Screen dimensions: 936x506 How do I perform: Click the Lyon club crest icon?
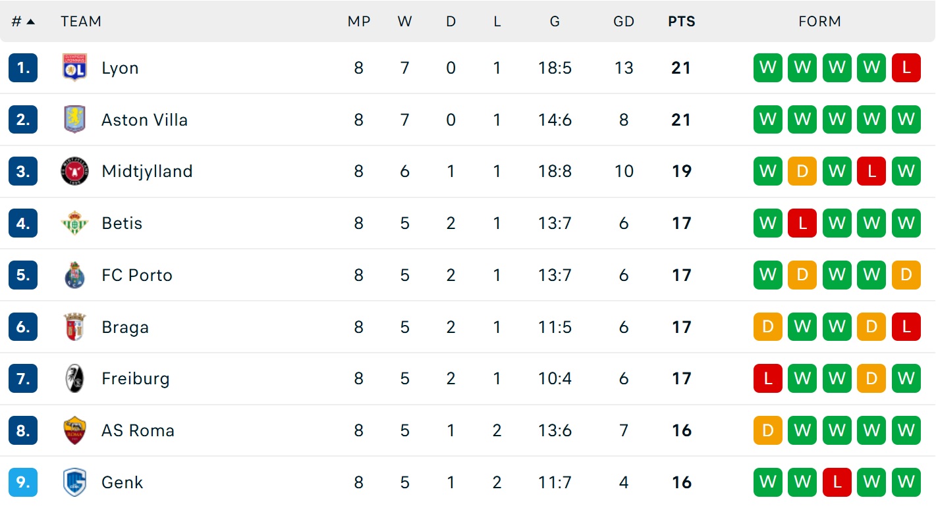pyautogui.click(x=74, y=68)
